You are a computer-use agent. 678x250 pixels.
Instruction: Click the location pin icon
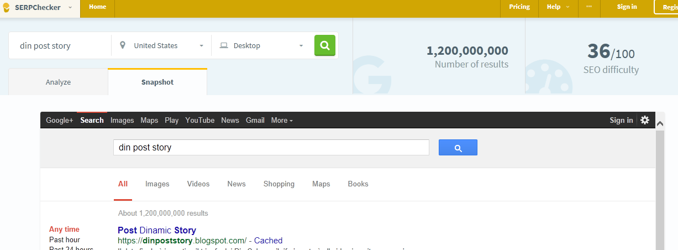pyautogui.click(x=122, y=45)
